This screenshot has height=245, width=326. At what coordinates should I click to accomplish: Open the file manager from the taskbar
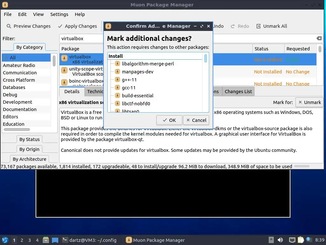point(46,240)
